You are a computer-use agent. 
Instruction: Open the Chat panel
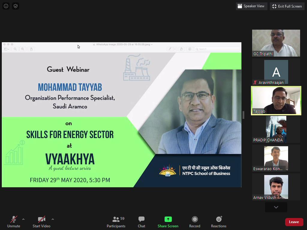tap(142, 222)
